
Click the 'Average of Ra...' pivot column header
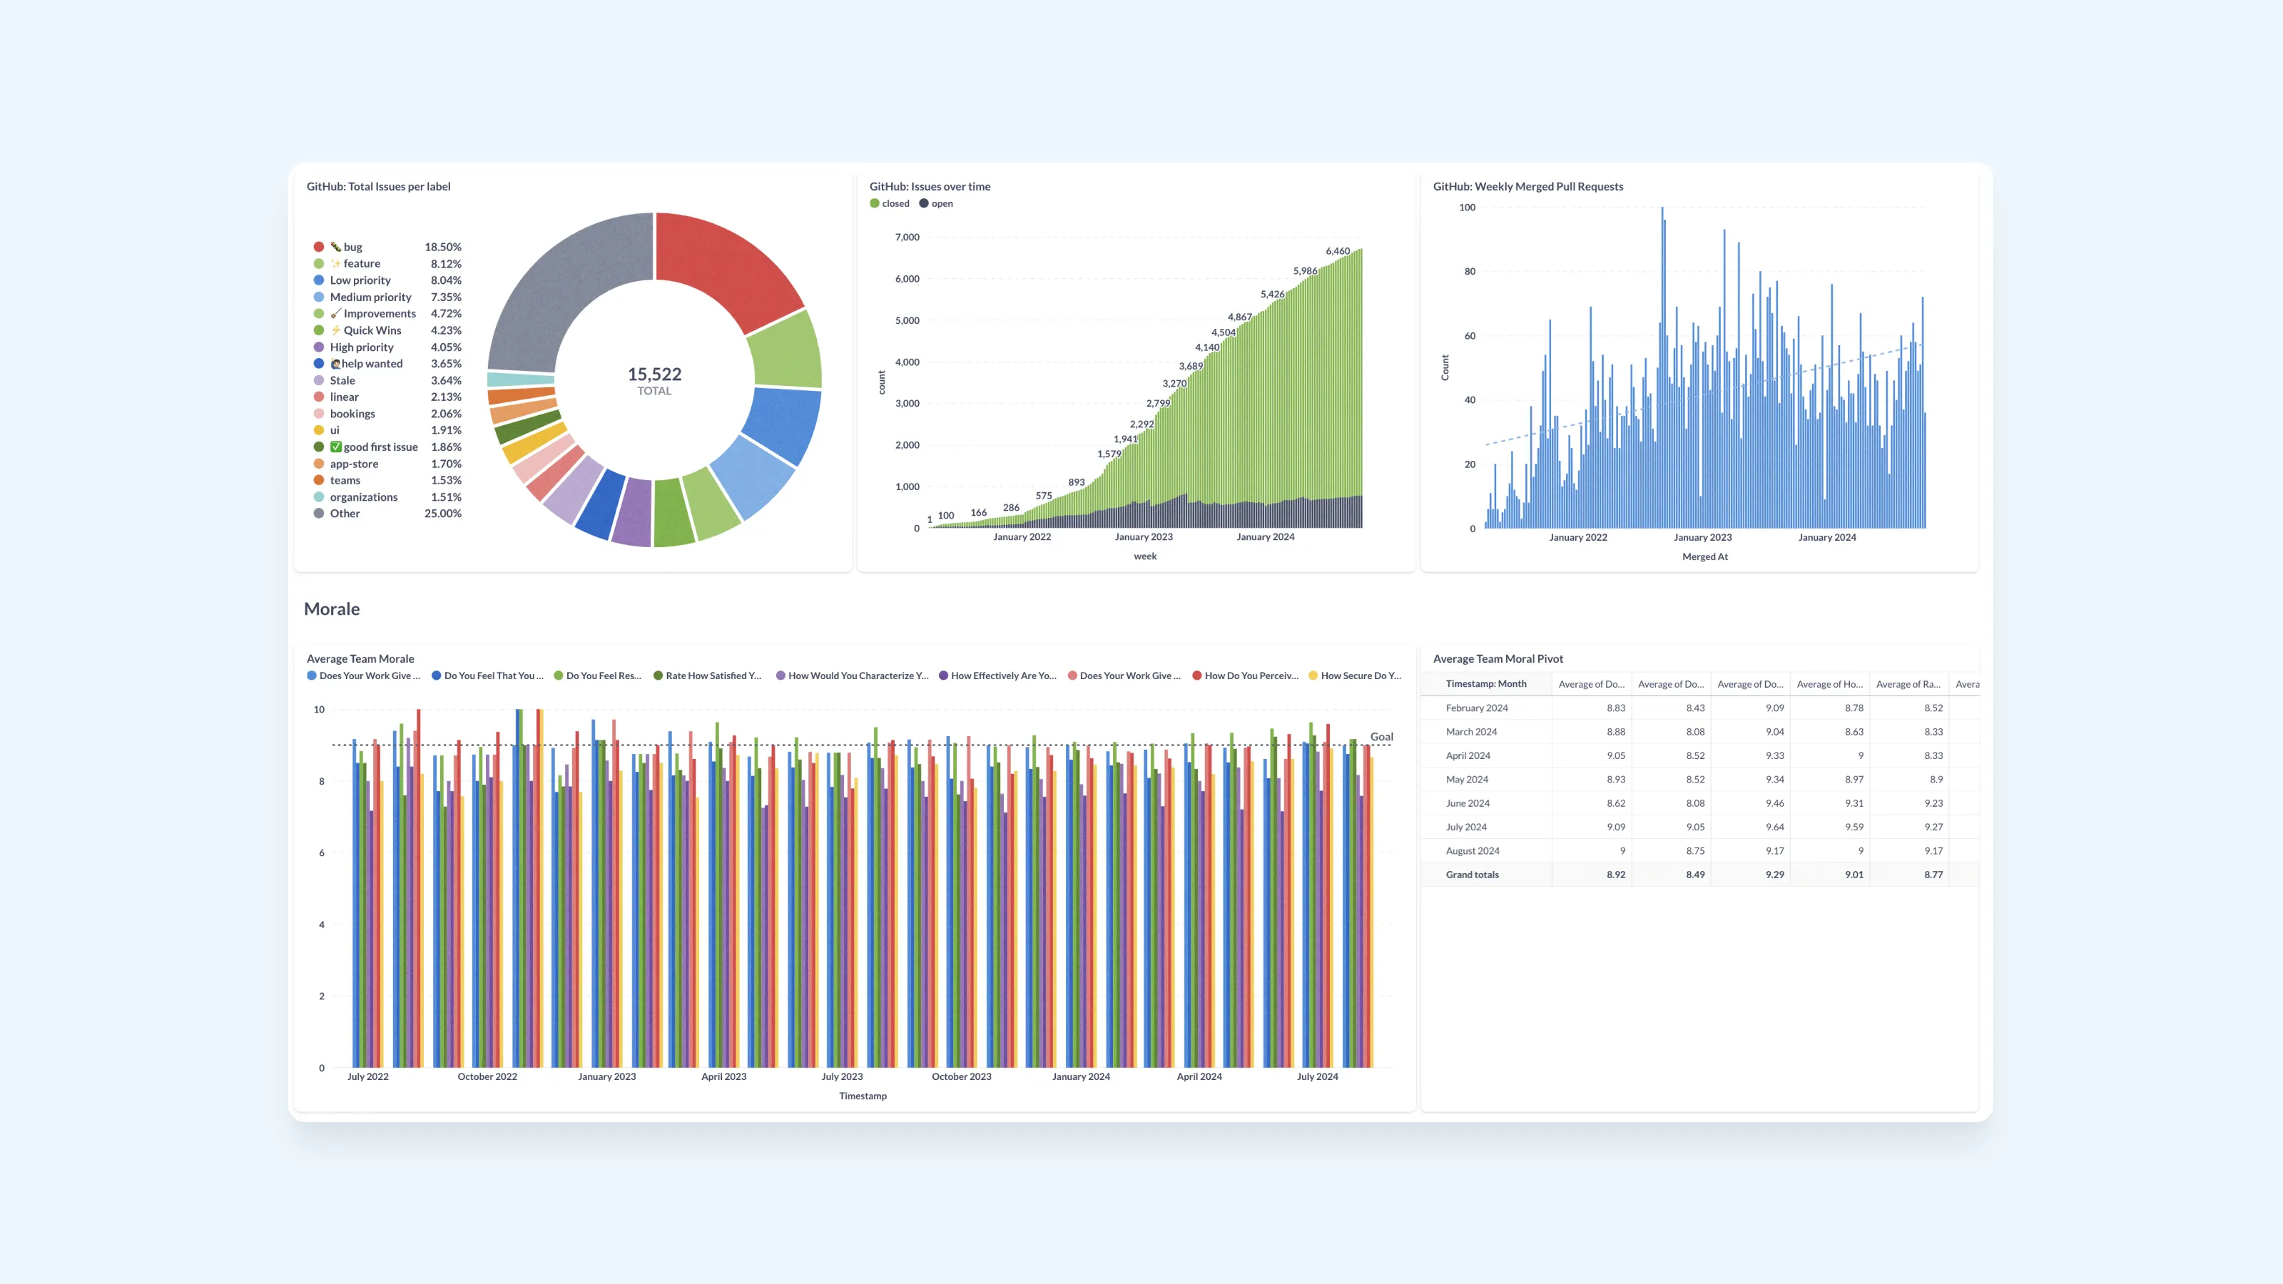click(x=1908, y=683)
